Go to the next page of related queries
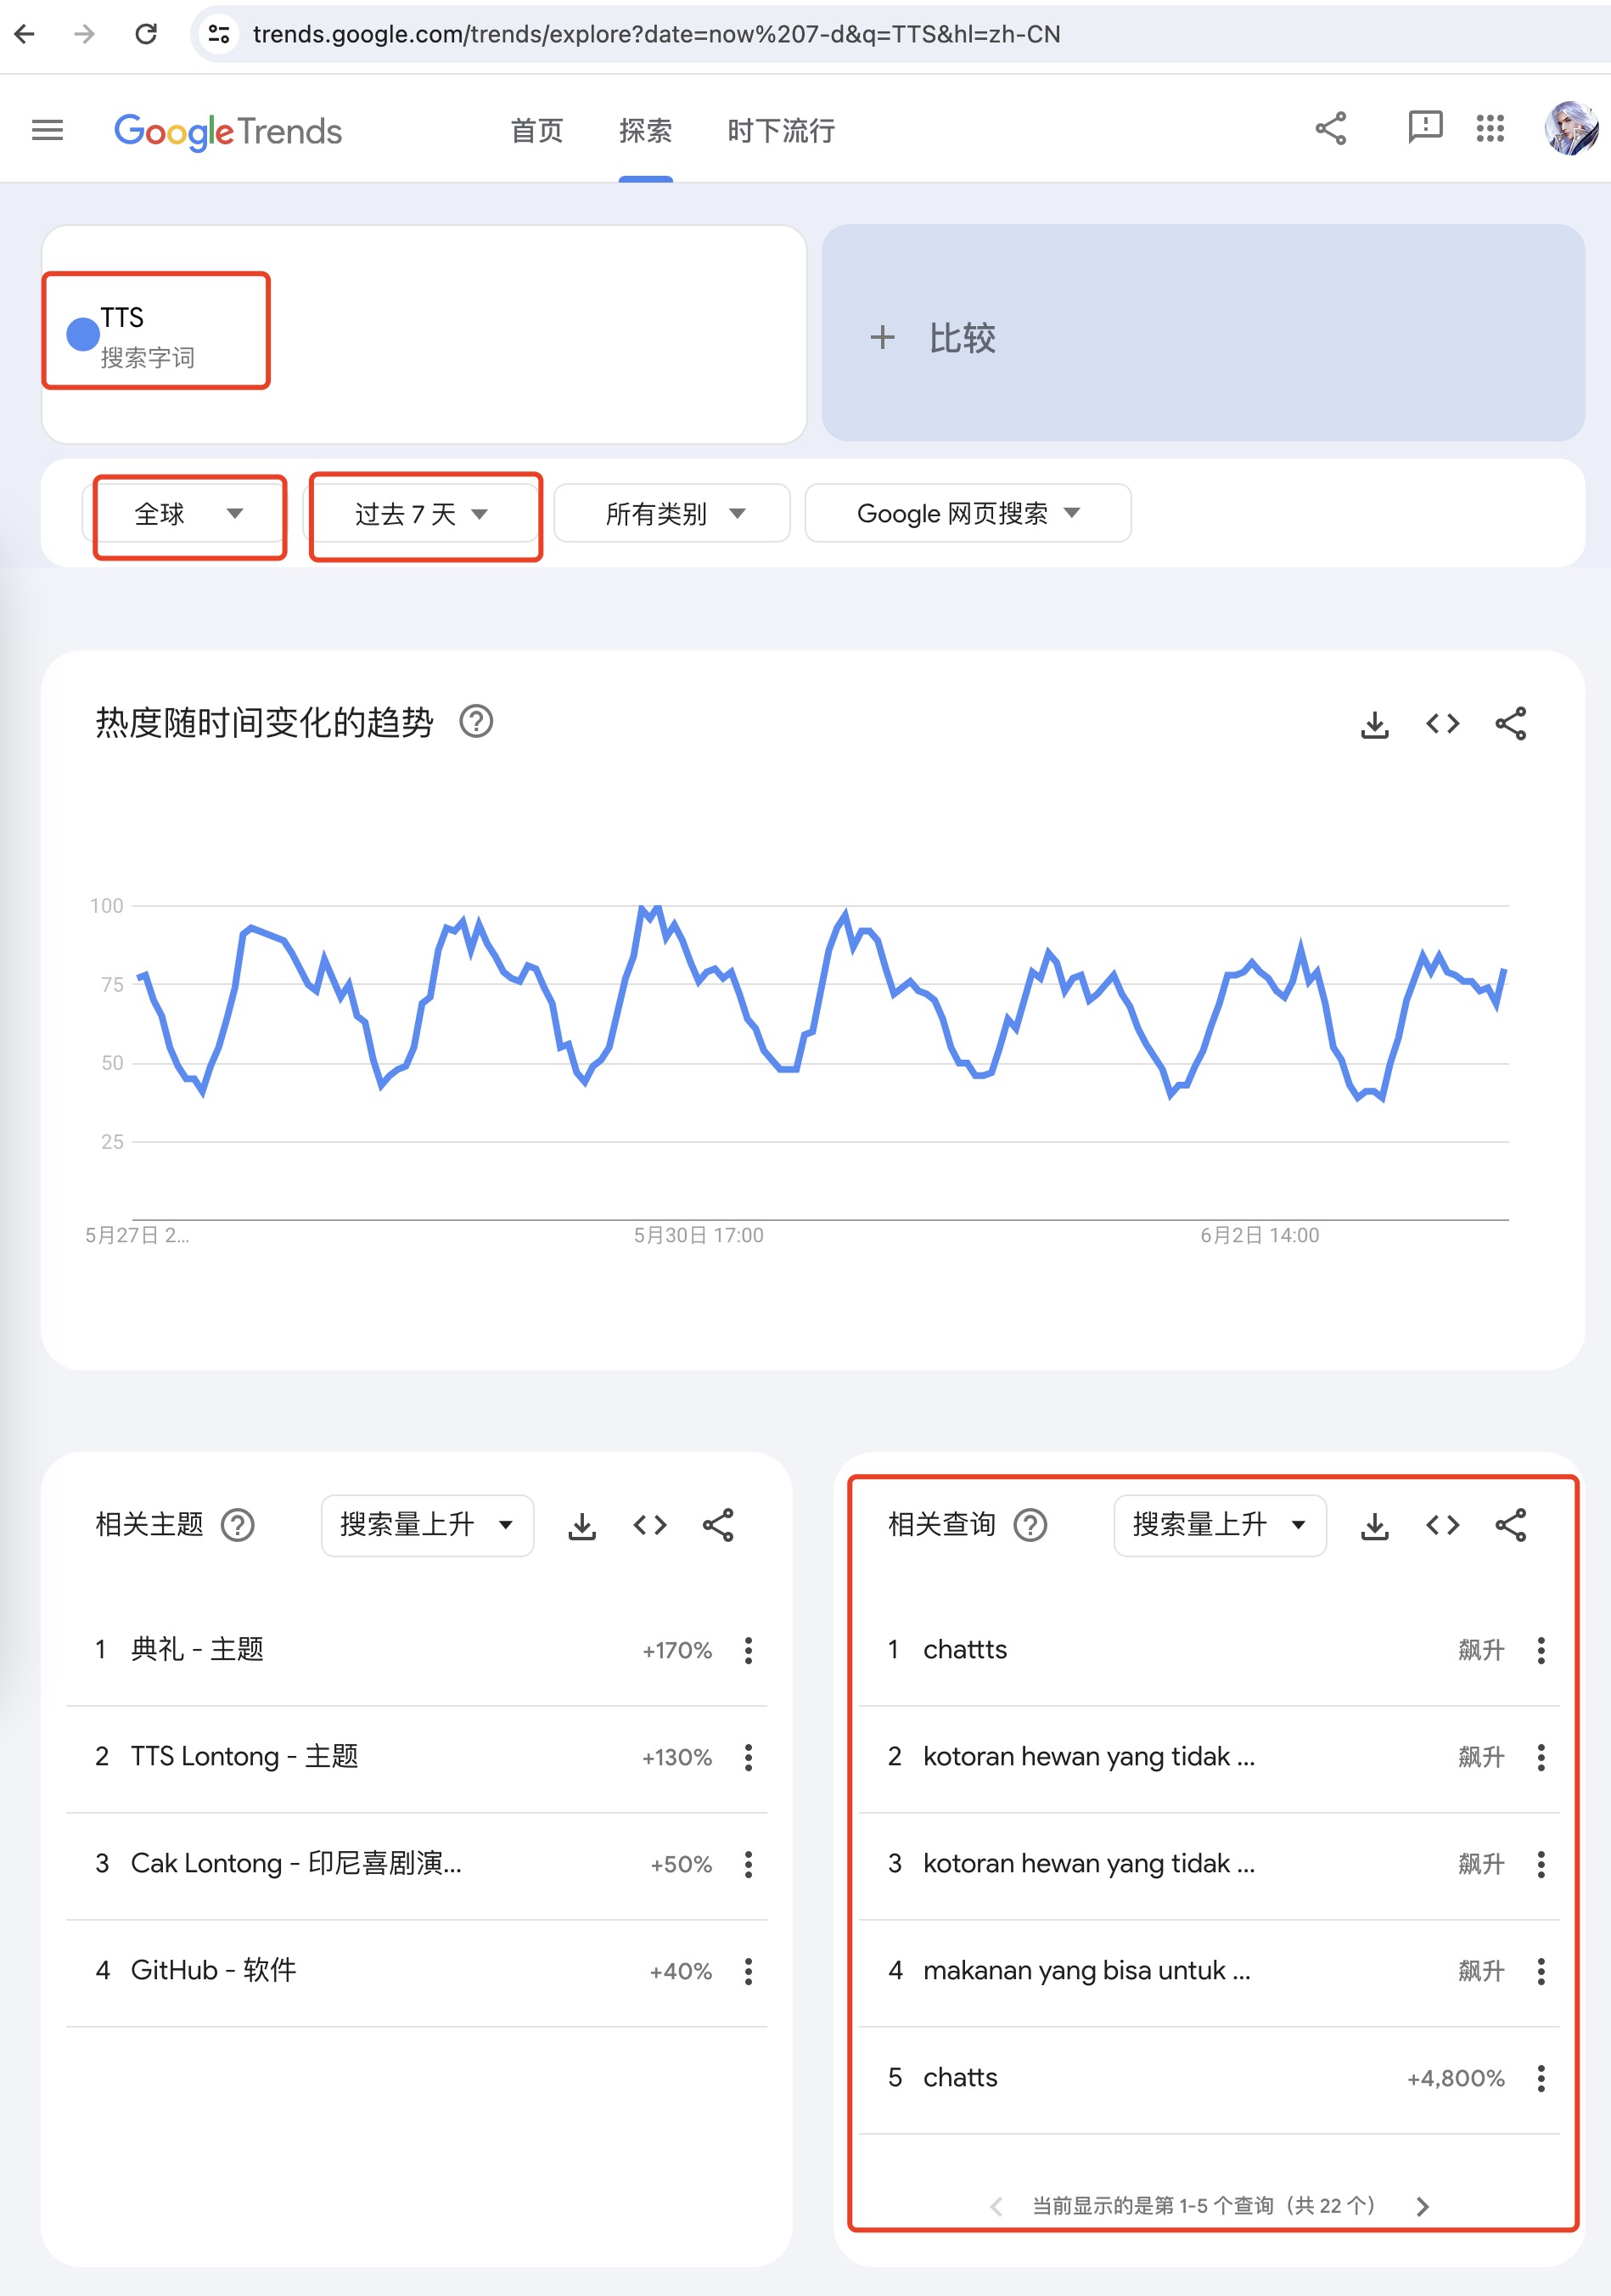 [1422, 2206]
